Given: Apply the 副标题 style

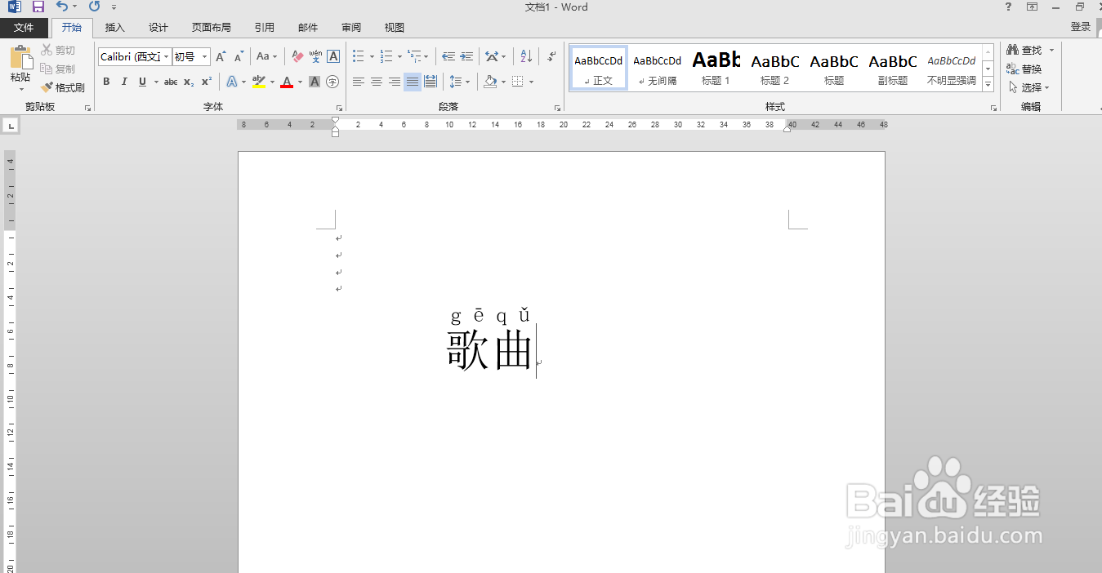Looking at the screenshot, I should click(892, 68).
